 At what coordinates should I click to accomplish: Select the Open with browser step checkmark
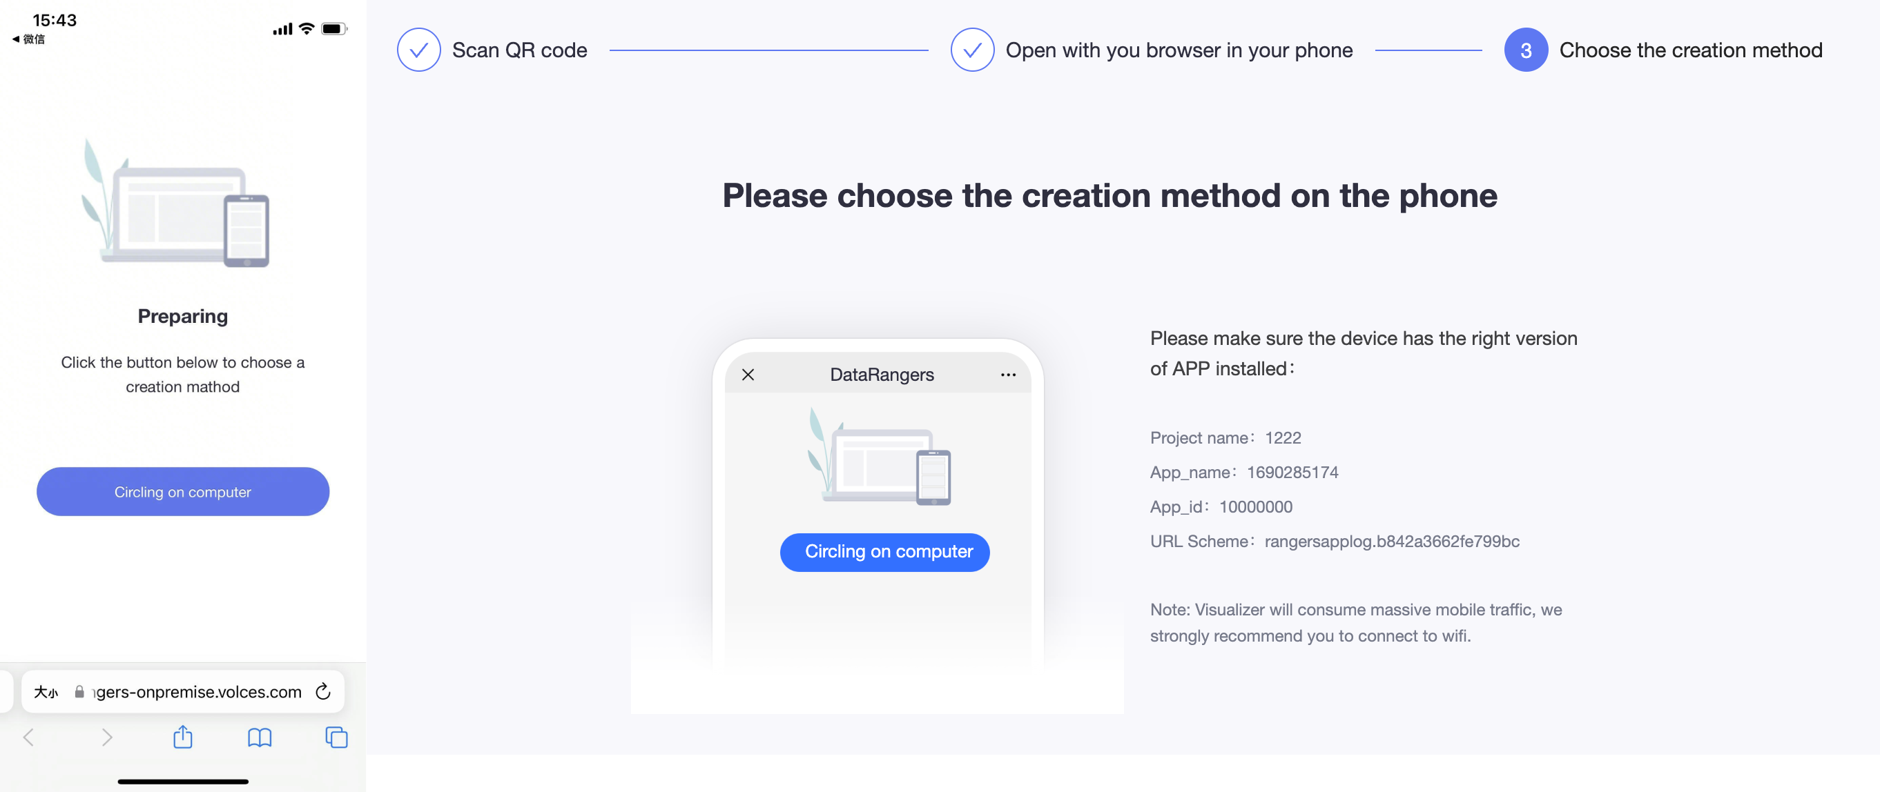point(972,50)
